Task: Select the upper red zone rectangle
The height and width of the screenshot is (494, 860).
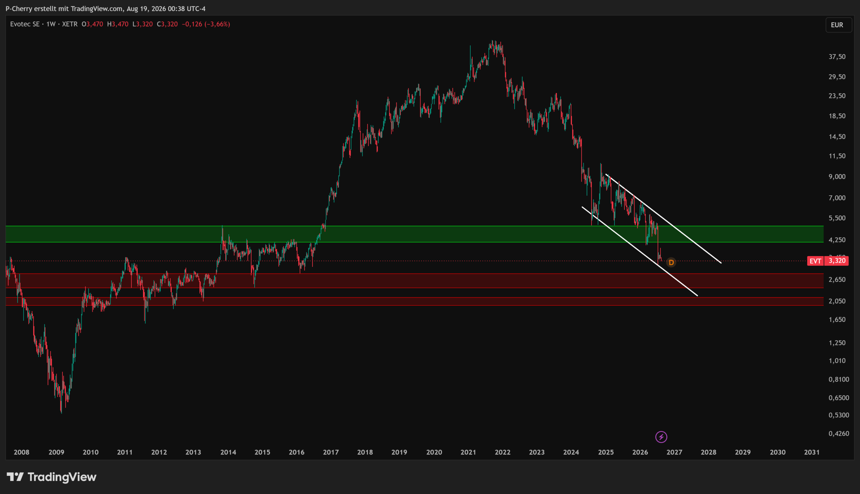Action: [415, 281]
